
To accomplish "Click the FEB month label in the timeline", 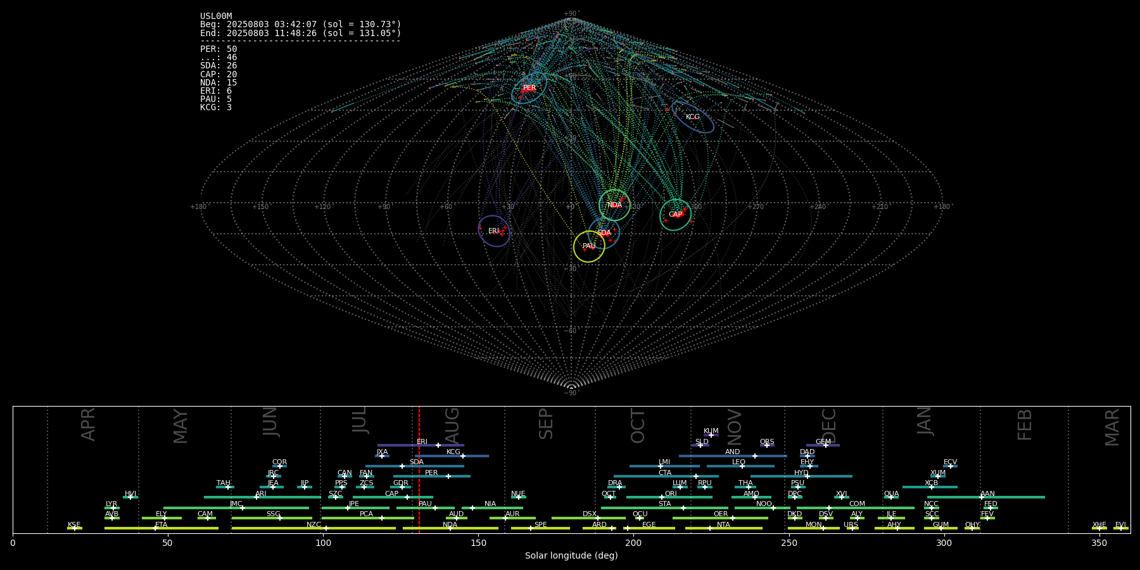I will coord(1025,425).
